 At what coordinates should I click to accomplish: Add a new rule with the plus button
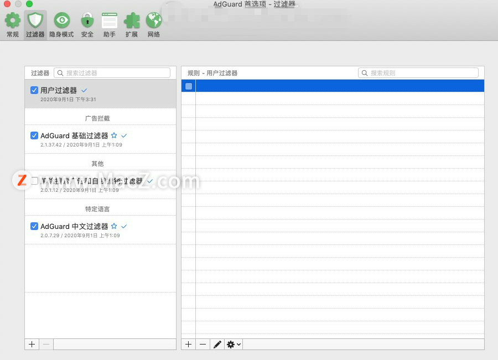(188, 344)
